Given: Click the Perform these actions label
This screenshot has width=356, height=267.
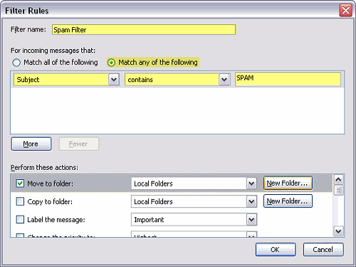Looking at the screenshot, I should tap(44, 168).
